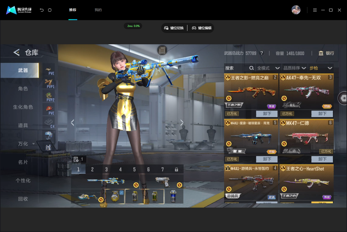The height and width of the screenshot is (232, 347).
Task: Open the user avatar profile
Action: pos(296,10)
